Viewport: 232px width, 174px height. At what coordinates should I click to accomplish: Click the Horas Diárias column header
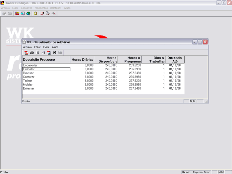(82, 60)
